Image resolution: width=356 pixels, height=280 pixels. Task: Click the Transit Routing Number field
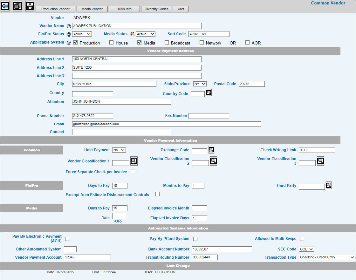(x=205, y=257)
